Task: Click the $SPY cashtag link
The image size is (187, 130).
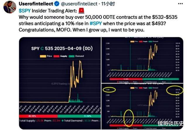Action: tap(25, 11)
